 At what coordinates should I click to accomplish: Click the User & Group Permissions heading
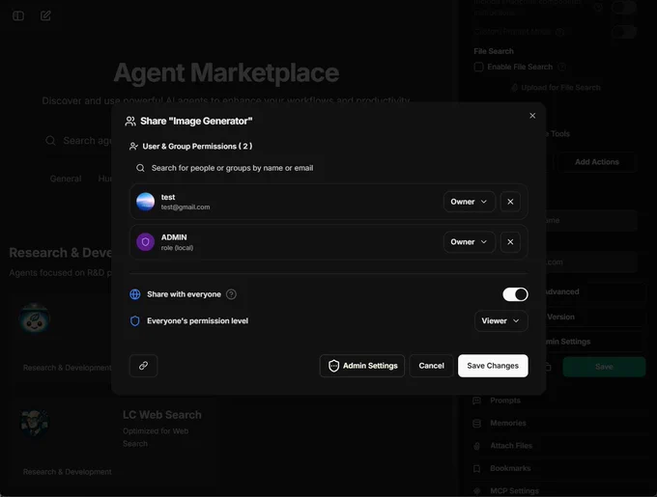(197, 146)
